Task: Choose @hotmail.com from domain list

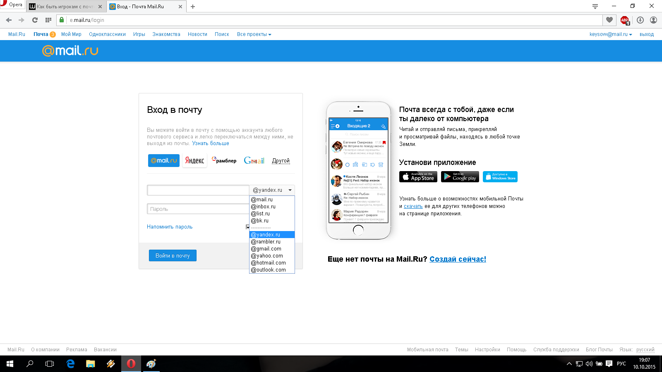Action: 272,263
